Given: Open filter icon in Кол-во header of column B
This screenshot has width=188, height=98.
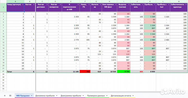Looking at the screenshot, I should (x=34, y=4).
